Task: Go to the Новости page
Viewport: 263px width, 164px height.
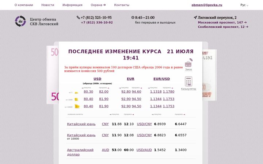Action: point(48,5)
